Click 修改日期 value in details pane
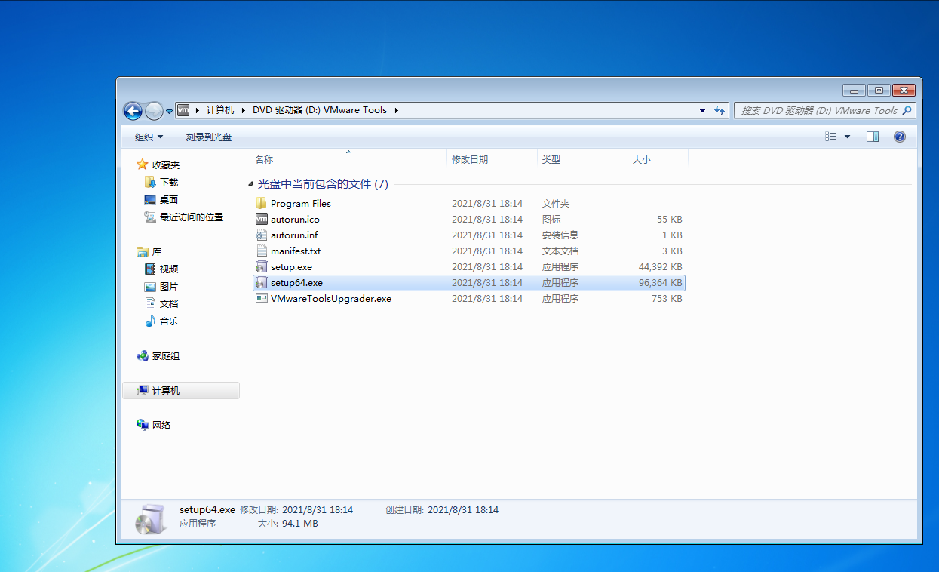This screenshot has height=572, width=939. 318,509
